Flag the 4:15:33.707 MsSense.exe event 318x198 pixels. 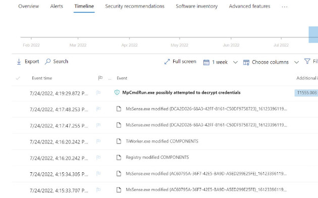click(98, 190)
